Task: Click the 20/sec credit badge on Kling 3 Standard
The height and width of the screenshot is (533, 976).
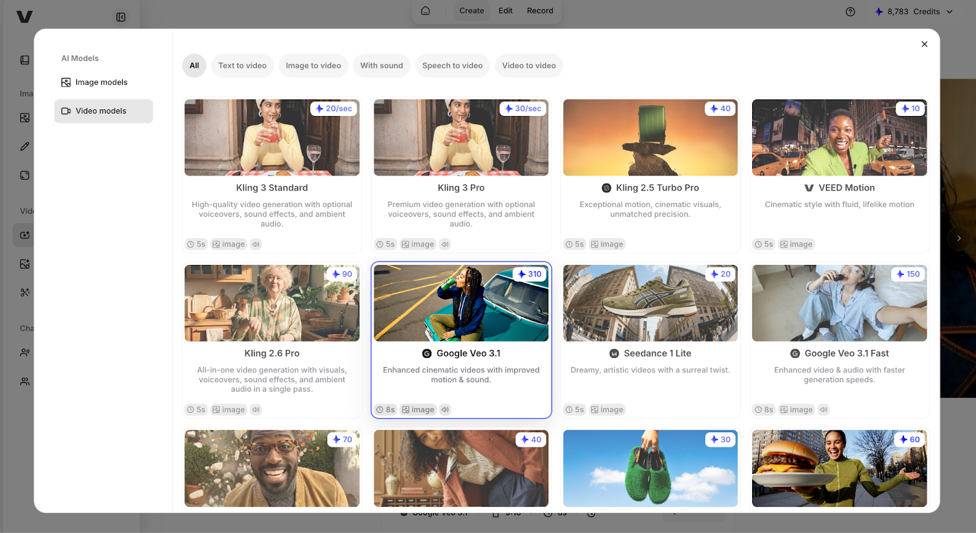Action: (334, 109)
